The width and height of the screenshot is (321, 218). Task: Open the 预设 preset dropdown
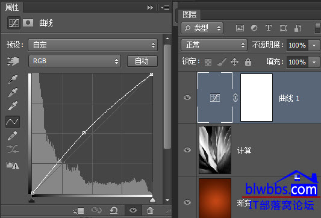click(93, 45)
